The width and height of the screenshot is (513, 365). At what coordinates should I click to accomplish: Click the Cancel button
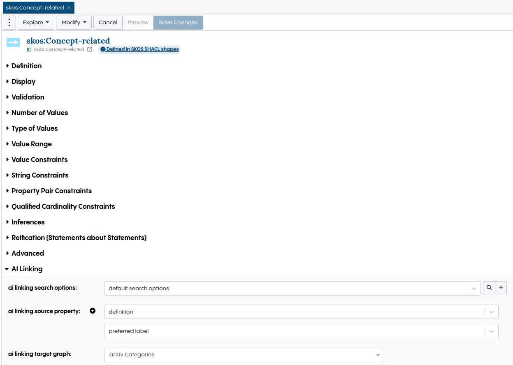point(108,23)
